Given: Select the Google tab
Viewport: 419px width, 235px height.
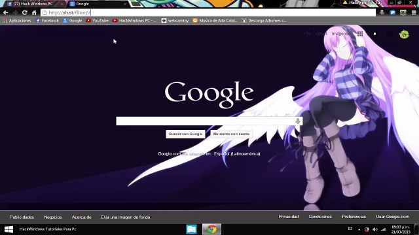Looking at the screenshot, I should point(98,4).
